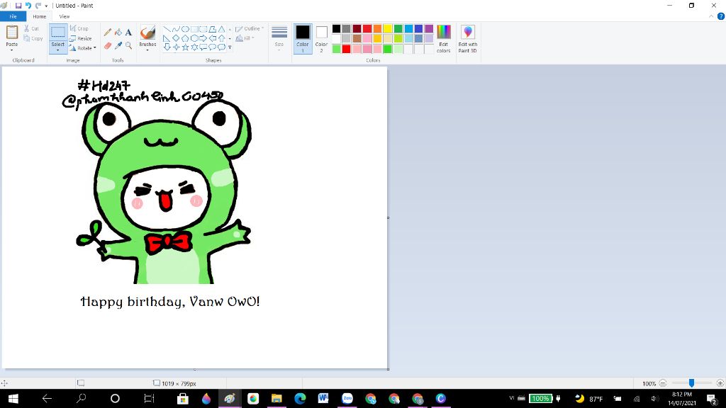Collapse the ribbon with the chevron
The height and width of the screenshot is (408, 726).
(711, 16)
